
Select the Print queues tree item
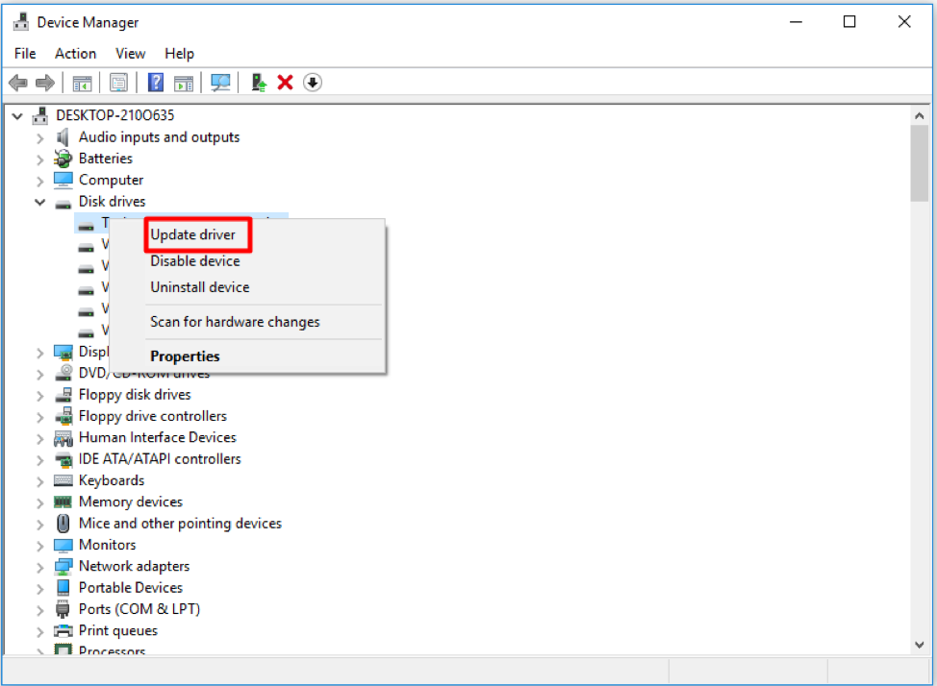pyautogui.click(x=118, y=631)
